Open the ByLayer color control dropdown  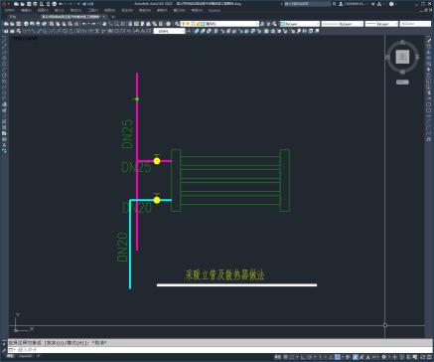pos(300,24)
